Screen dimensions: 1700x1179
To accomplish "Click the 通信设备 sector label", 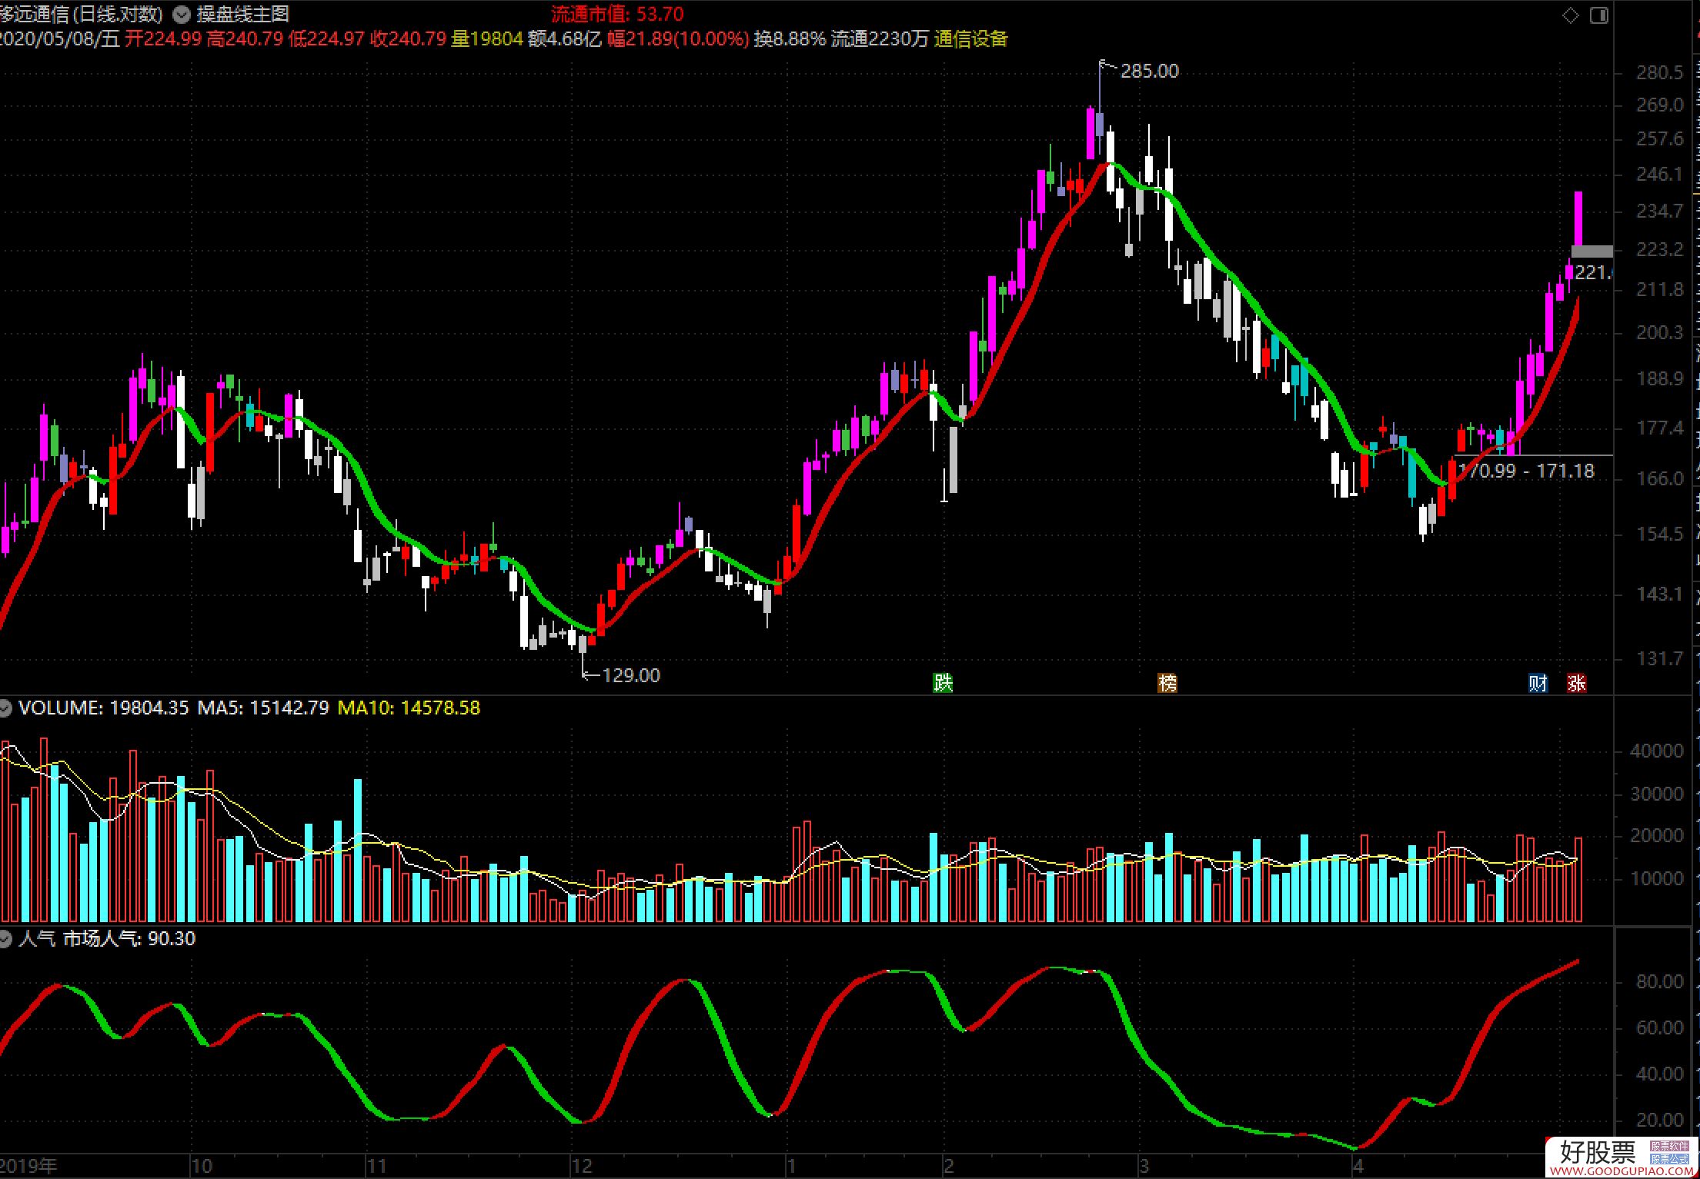I will [x=971, y=38].
